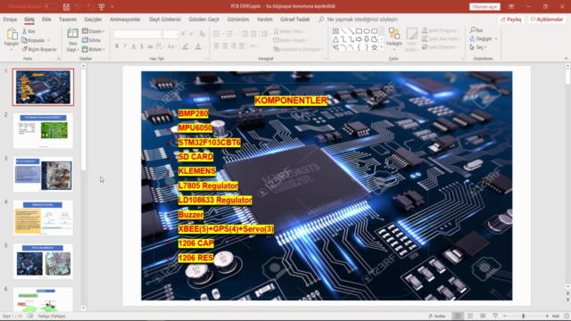Toggle normal view button in status bar
The height and width of the screenshot is (321, 571).
click(458, 316)
